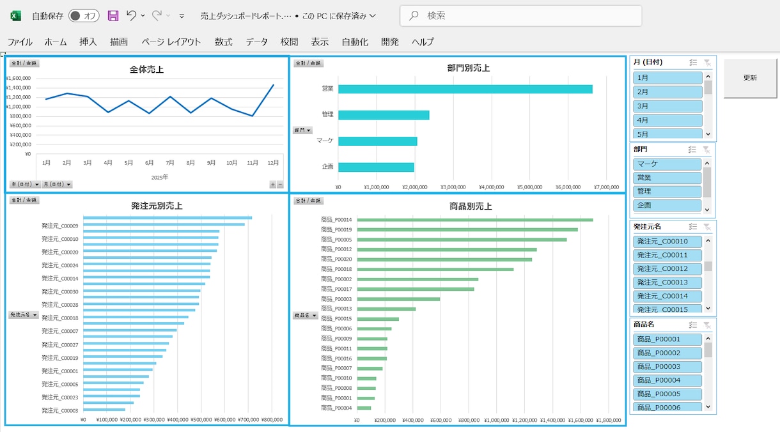Open the 発注元名 field filter in 発注元別売上 chart
Screen dimensions: 780x432
pos(24,315)
